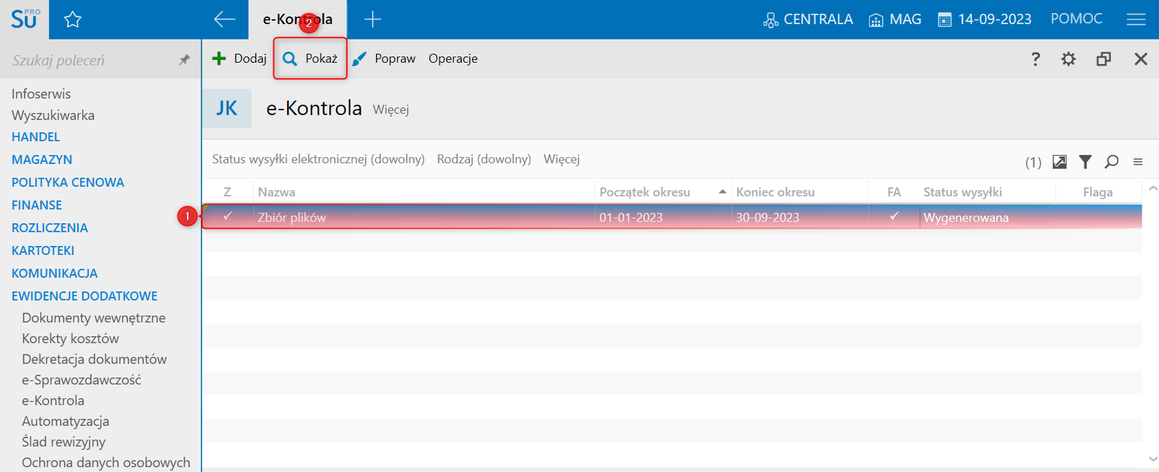The image size is (1159, 472).
Task: Click the filter funnel icon
Action: 1086,161
